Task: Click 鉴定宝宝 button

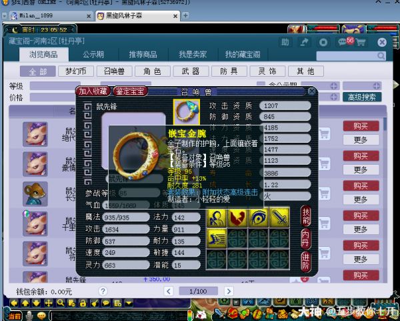Action: pyautogui.click(x=131, y=91)
